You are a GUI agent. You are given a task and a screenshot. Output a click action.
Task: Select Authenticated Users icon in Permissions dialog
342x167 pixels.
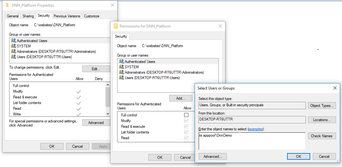pyautogui.click(x=121, y=62)
